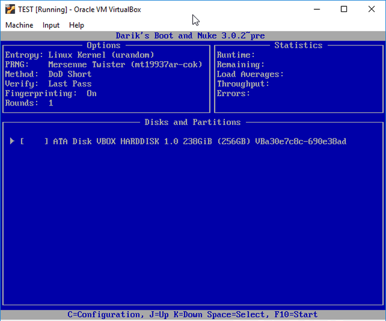Click the 238GiB (256GB) size text
This screenshot has width=386, height=321.
[216, 141]
